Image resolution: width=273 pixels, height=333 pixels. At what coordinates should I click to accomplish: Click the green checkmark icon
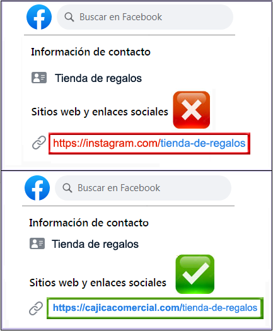coord(195,274)
